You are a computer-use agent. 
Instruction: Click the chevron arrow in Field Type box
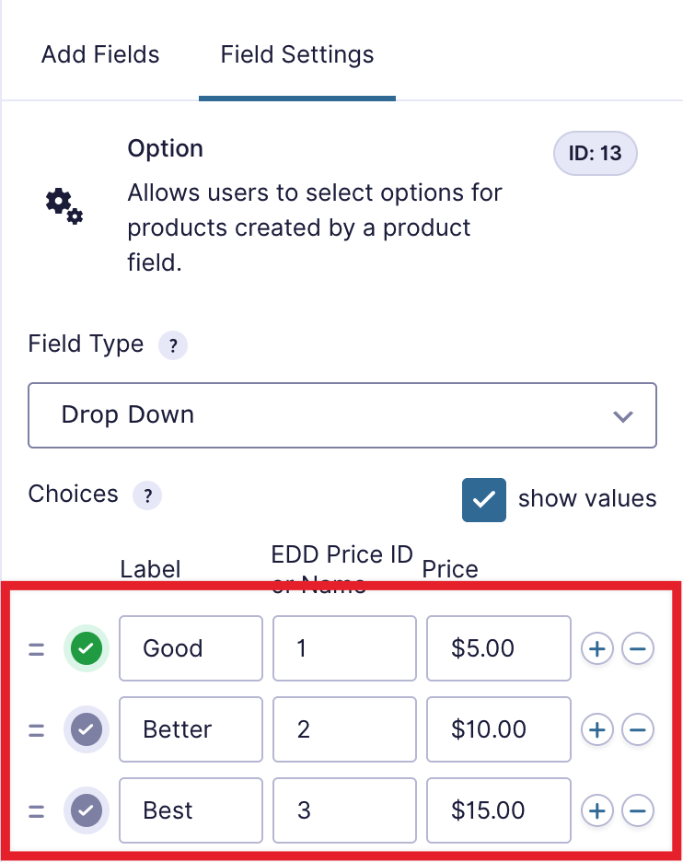[623, 416]
